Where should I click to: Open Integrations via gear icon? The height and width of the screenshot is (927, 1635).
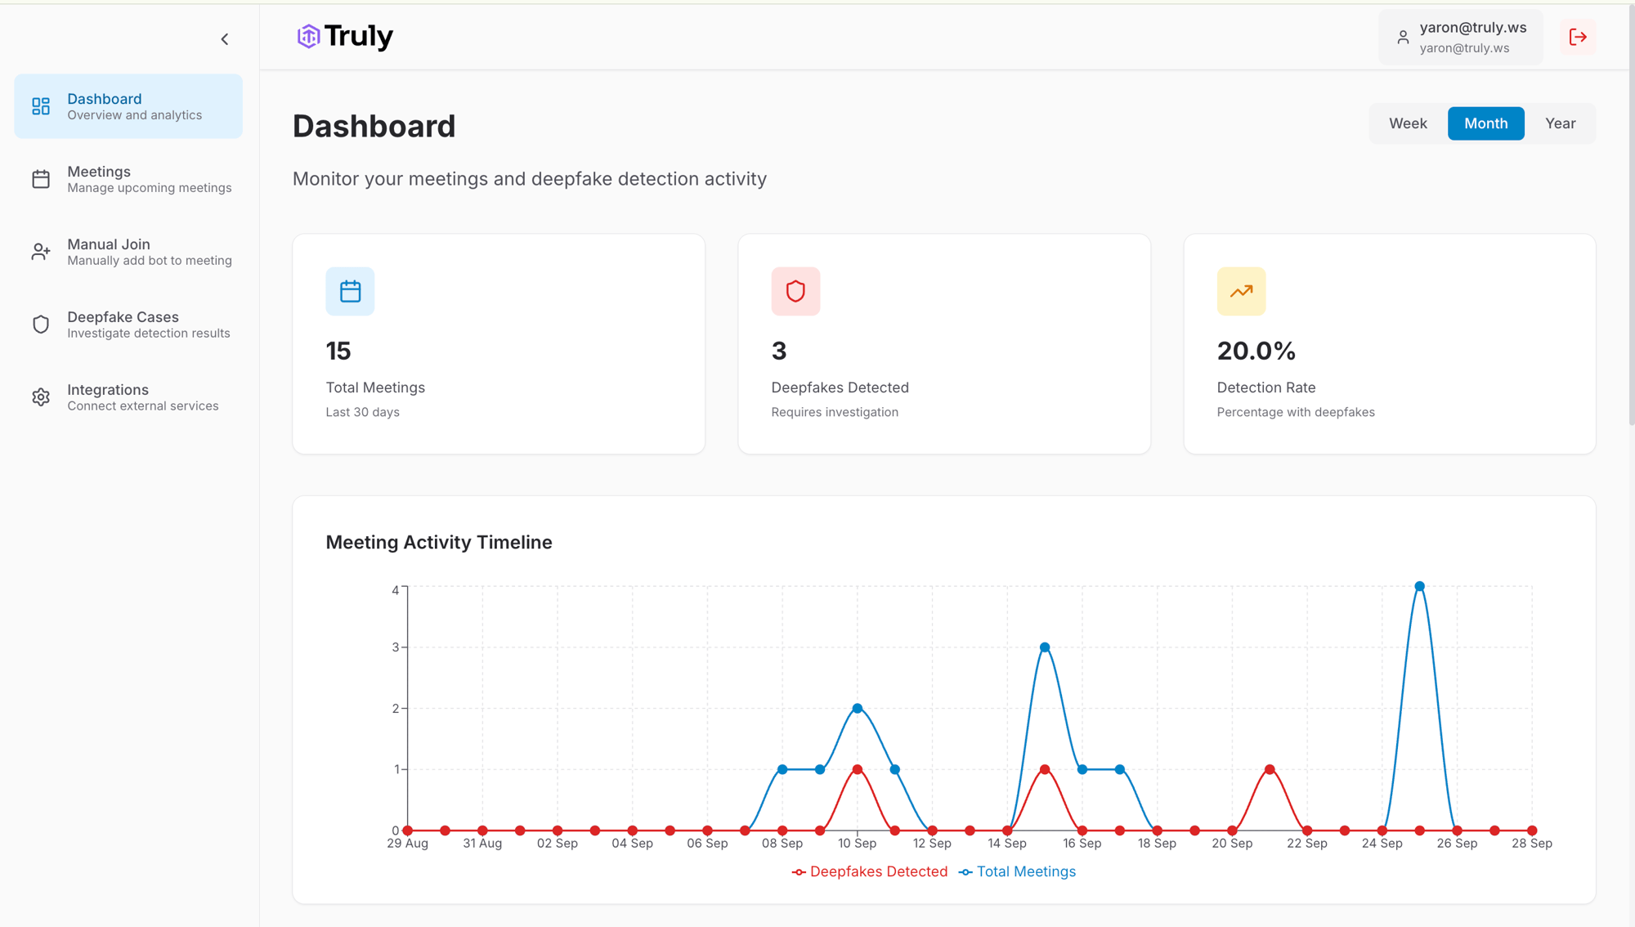click(x=41, y=396)
